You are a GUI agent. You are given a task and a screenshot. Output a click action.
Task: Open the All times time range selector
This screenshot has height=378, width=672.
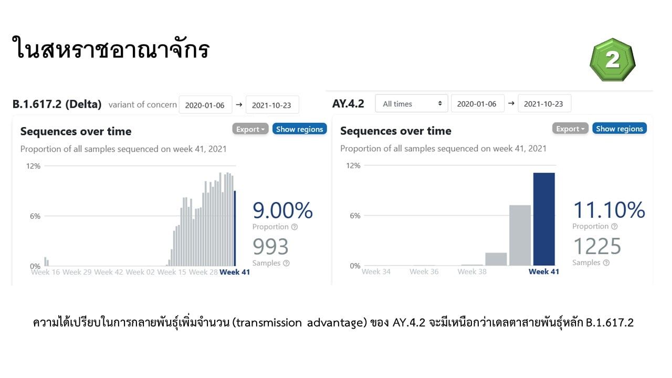[x=411, y=103]
